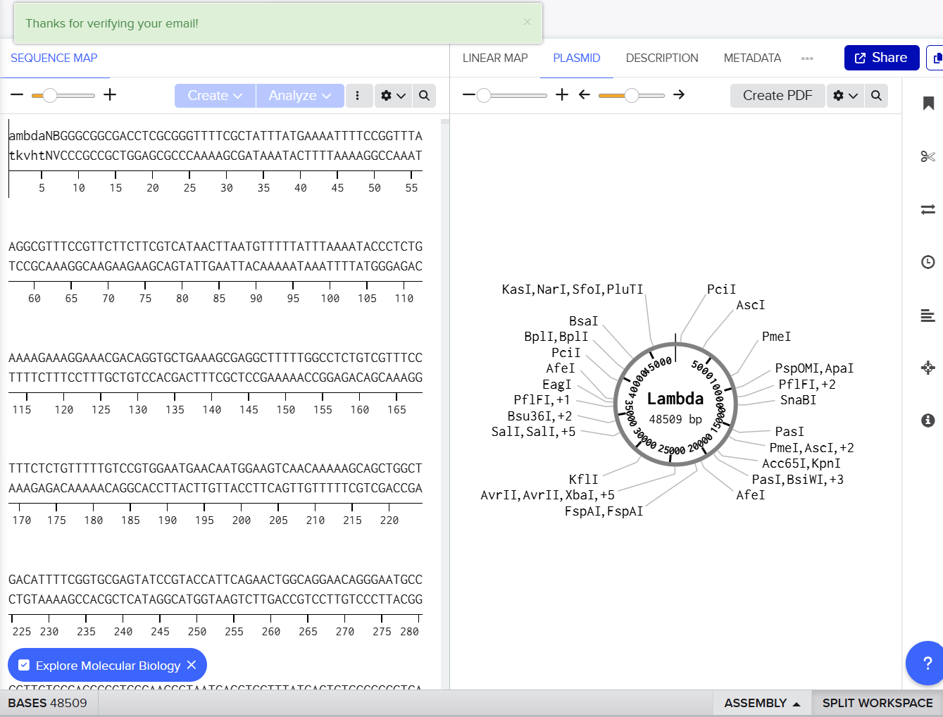This screenshot has height=717, width=943.
Task: Search the sequence map with magnifier
Action: pyautogui.click(x=424, y=96)
